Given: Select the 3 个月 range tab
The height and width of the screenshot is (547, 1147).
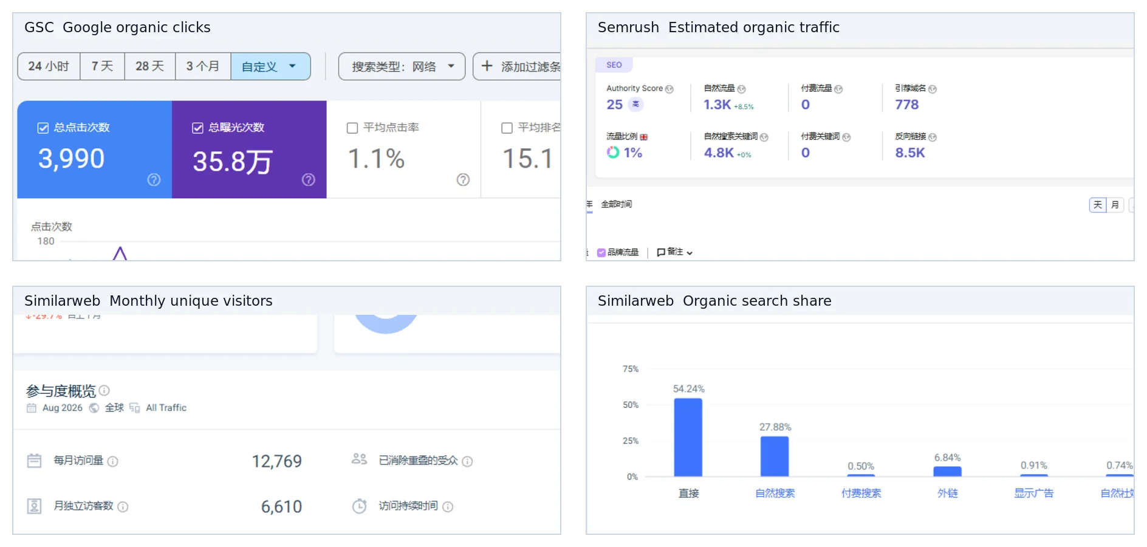Looking at the screenshot, I should pyautogui.click(x=203, y=66).
